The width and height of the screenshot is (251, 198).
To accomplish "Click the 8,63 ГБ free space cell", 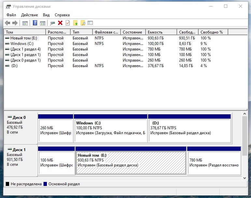I will coord(185,44).
